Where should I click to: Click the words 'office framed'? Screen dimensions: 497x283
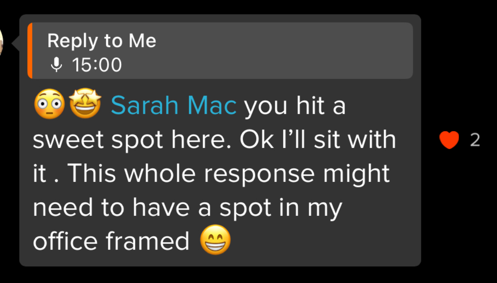pos(111,241)
